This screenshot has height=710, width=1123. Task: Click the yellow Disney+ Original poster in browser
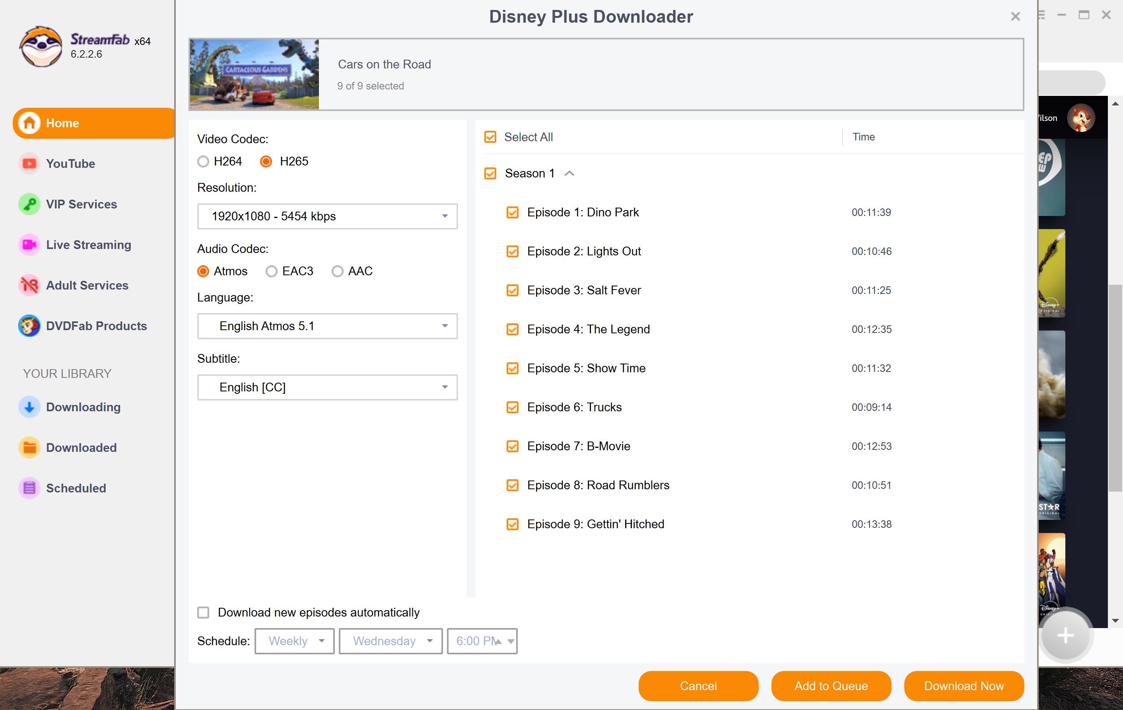(1052, 273)
